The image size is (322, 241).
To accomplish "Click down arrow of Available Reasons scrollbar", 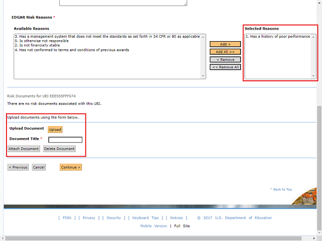I will point(203,76).
